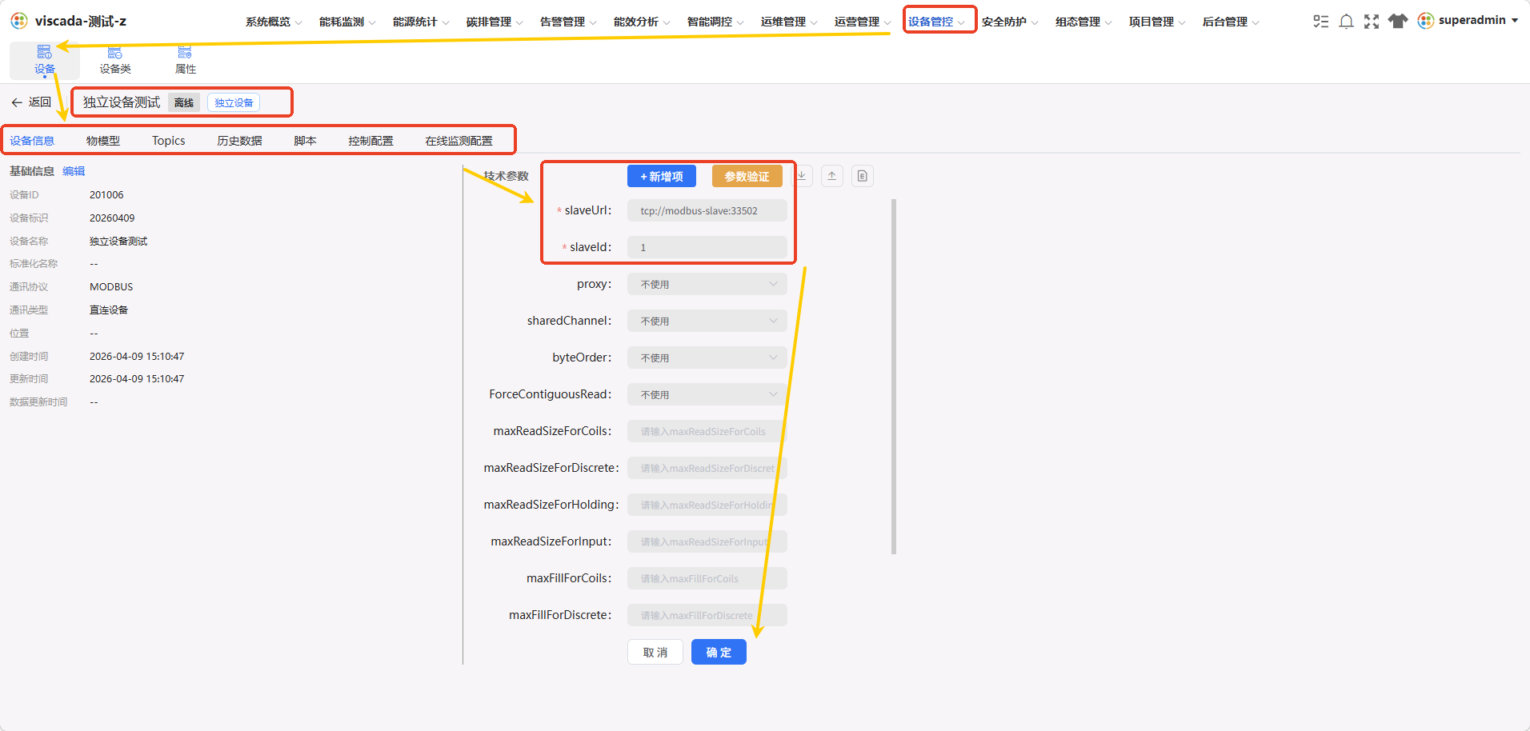The image size is (1530, 731).
Task: Click the technical parameters form scrollbar
Action: coord(894,376)
